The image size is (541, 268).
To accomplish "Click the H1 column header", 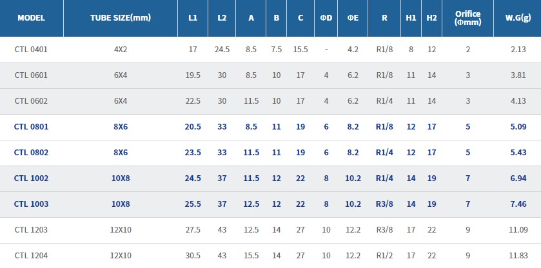I will [x=411, y=18].
